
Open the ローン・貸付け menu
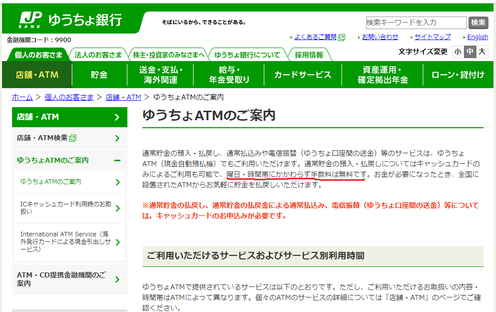[x=458, y=75]
